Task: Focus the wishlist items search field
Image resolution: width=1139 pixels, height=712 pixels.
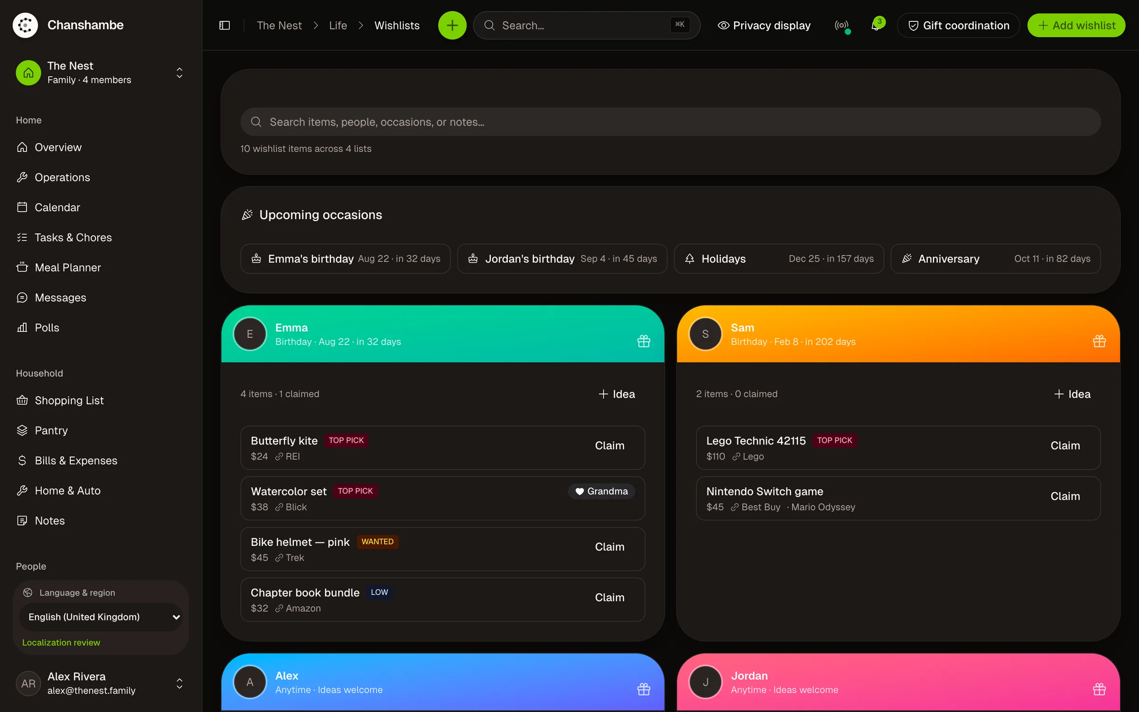Action: point(670,122)
